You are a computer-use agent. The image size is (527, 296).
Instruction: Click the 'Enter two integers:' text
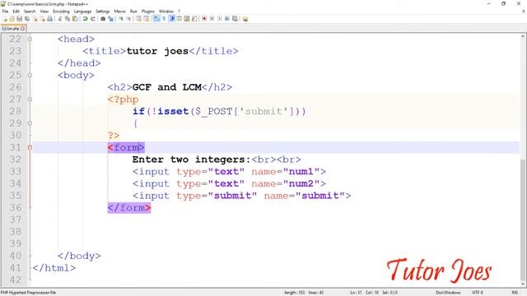tap(192, 160)
